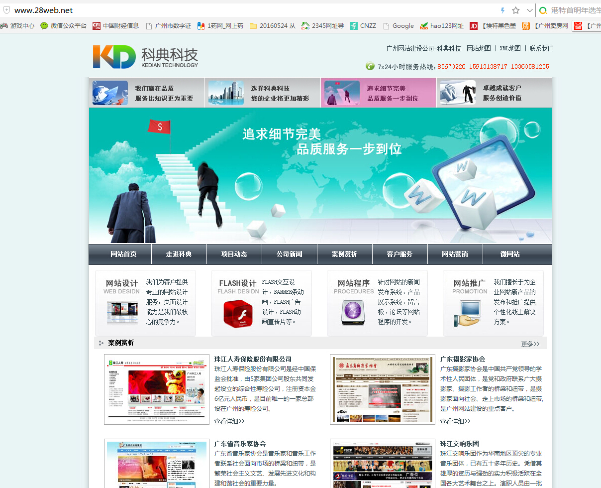This screenshot has width=601, height=488.
Task: Open the 网站地图 link
Action: [479, 48]
